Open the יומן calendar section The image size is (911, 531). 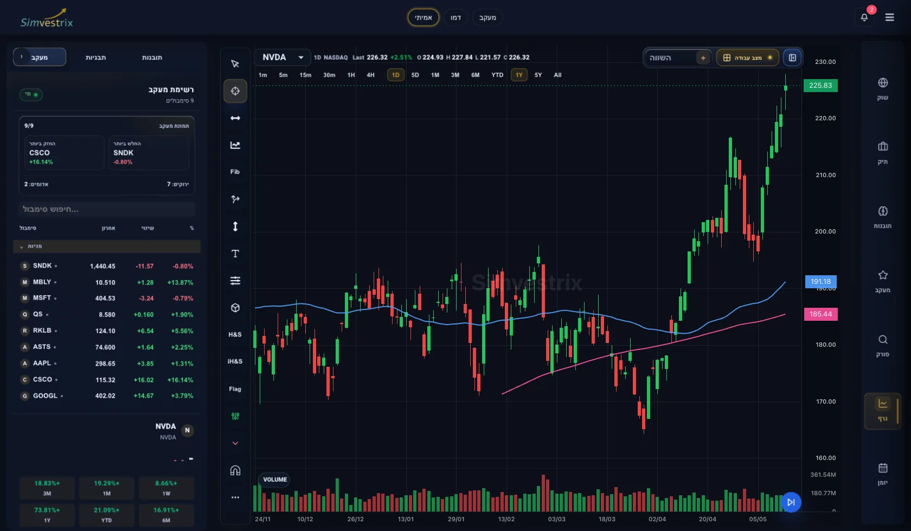click(x=883, y=474)
